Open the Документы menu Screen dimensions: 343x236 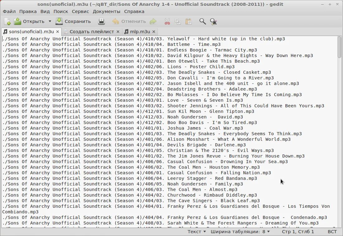[x=106, y=11]
